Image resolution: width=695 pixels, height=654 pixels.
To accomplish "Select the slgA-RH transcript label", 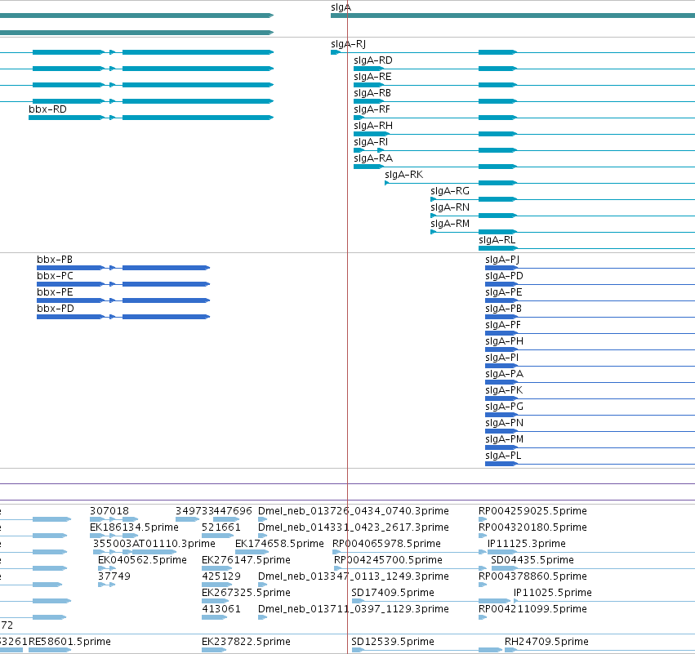I will tap(372, 126).
